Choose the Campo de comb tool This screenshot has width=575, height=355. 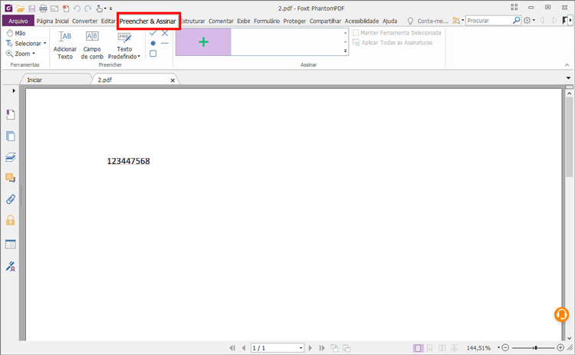coord(92,45)
